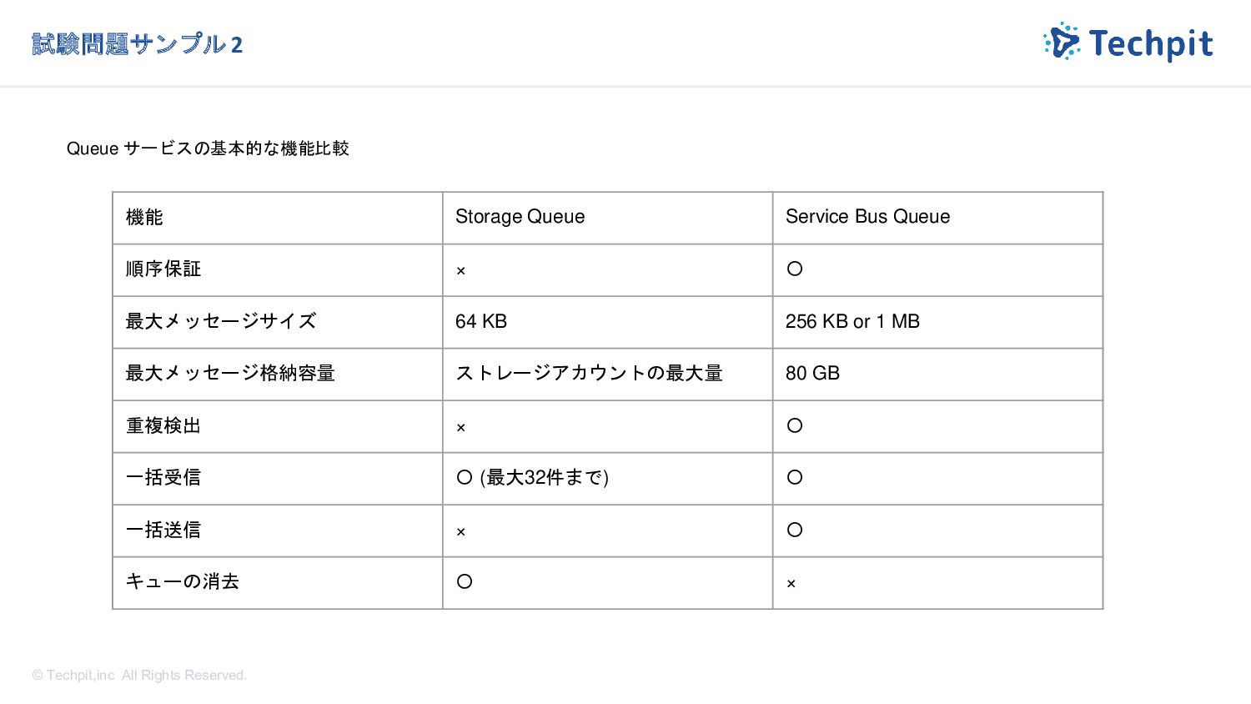Click the ○ mark for Service Bus 重複検出
1251x704 pixels.
795,425
